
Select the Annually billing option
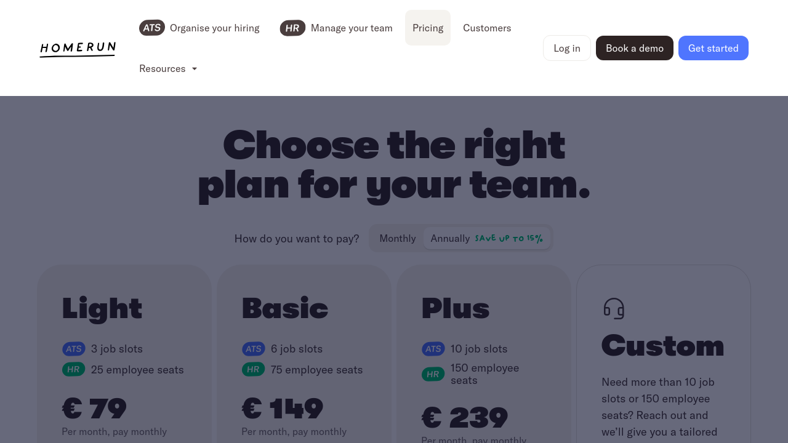tap(450, 238)
